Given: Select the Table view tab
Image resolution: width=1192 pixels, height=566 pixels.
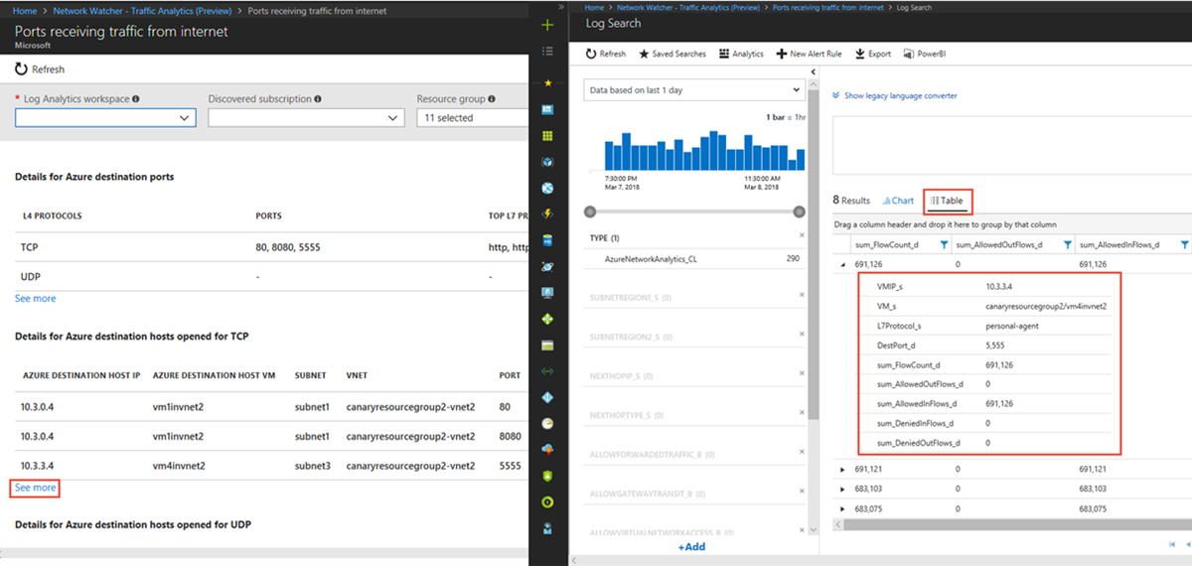Looking at the screenshot, I should [x=947, y=201].
